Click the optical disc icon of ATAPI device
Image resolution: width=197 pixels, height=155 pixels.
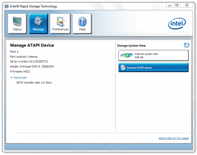(x=123, y=67)
